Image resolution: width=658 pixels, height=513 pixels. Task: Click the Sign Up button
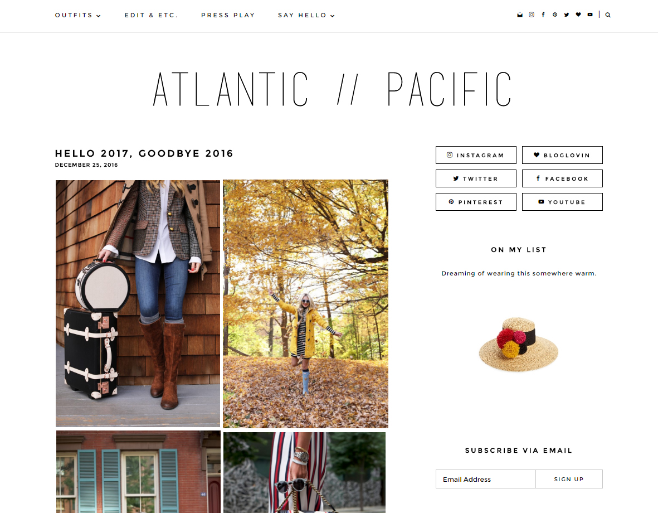tap(569, 479)
